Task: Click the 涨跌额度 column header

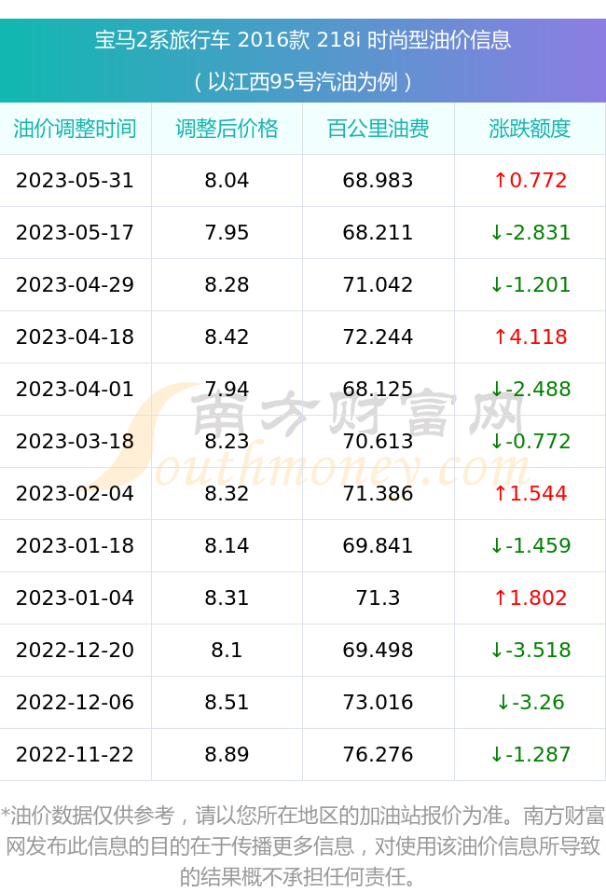Action: coord(530,129)
